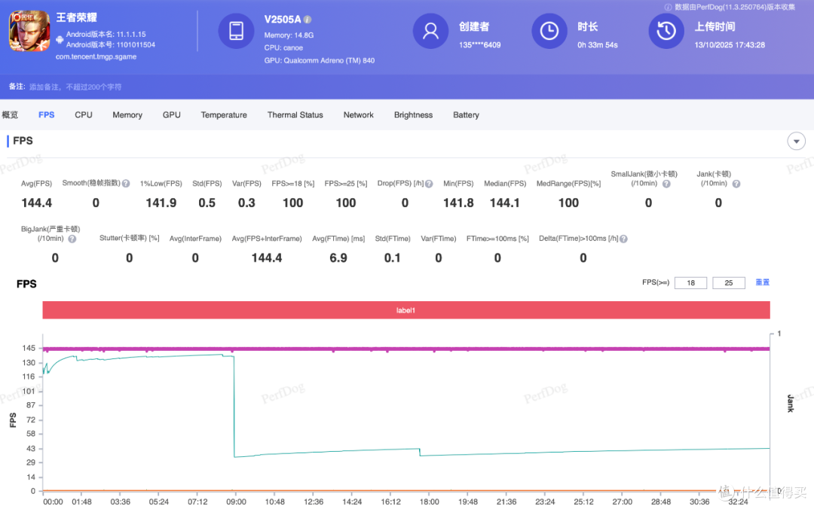
Task: Switch to the Memory tab
Action: (127, 114)
